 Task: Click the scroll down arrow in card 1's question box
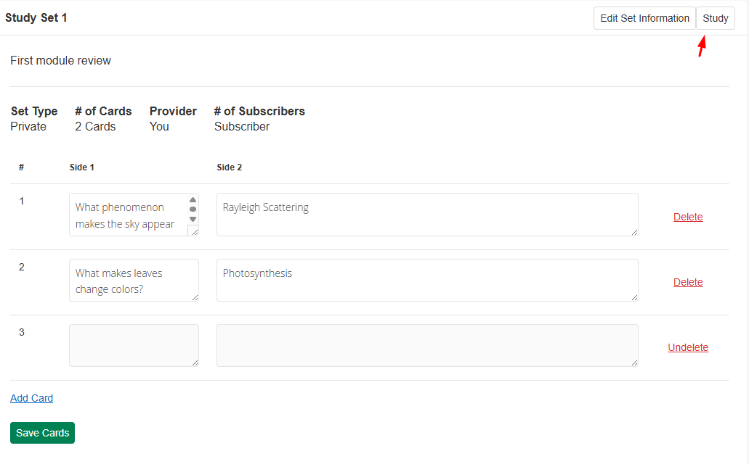[193, 219]
